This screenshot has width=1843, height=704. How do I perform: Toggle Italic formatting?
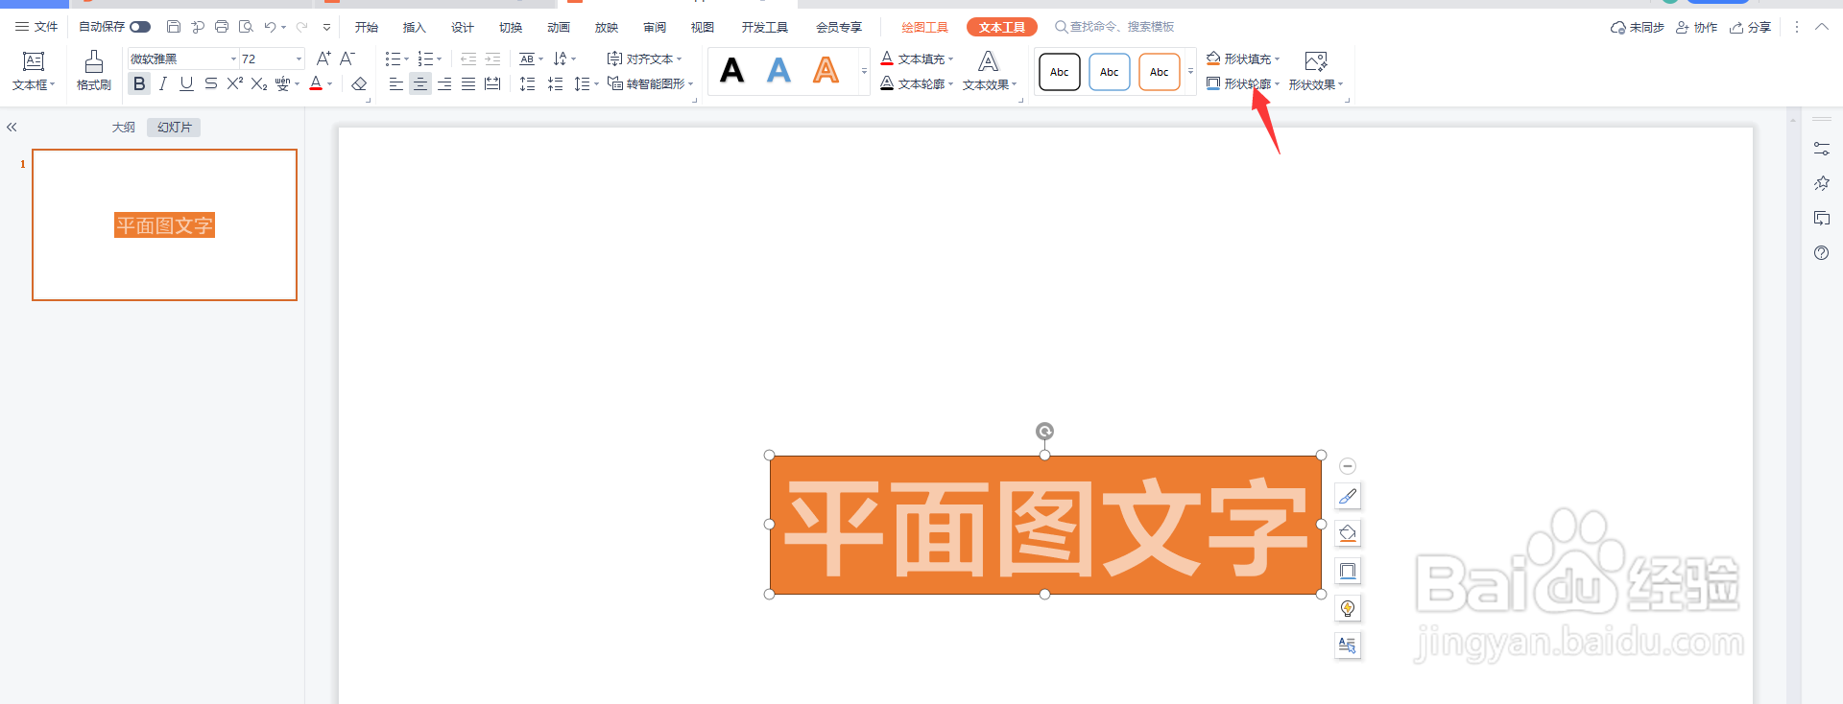click(x=163, y=84)
